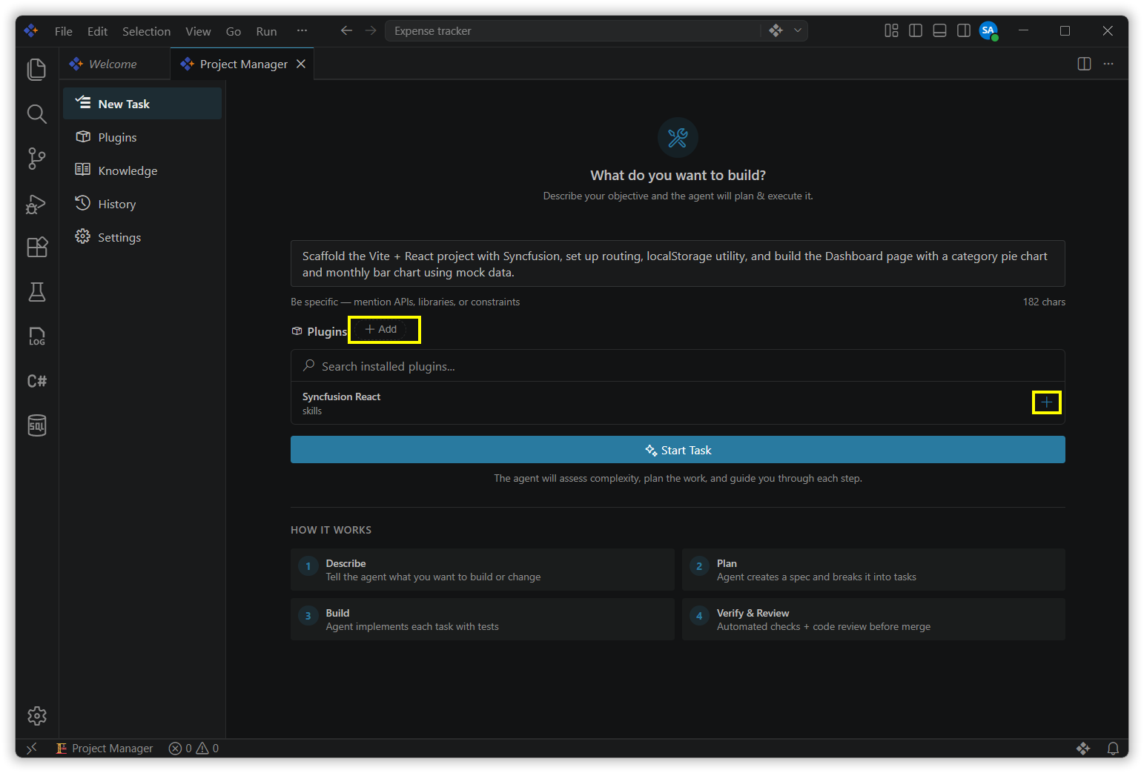
Task: Click the Expense tracker command center
Action: point(574,30)
